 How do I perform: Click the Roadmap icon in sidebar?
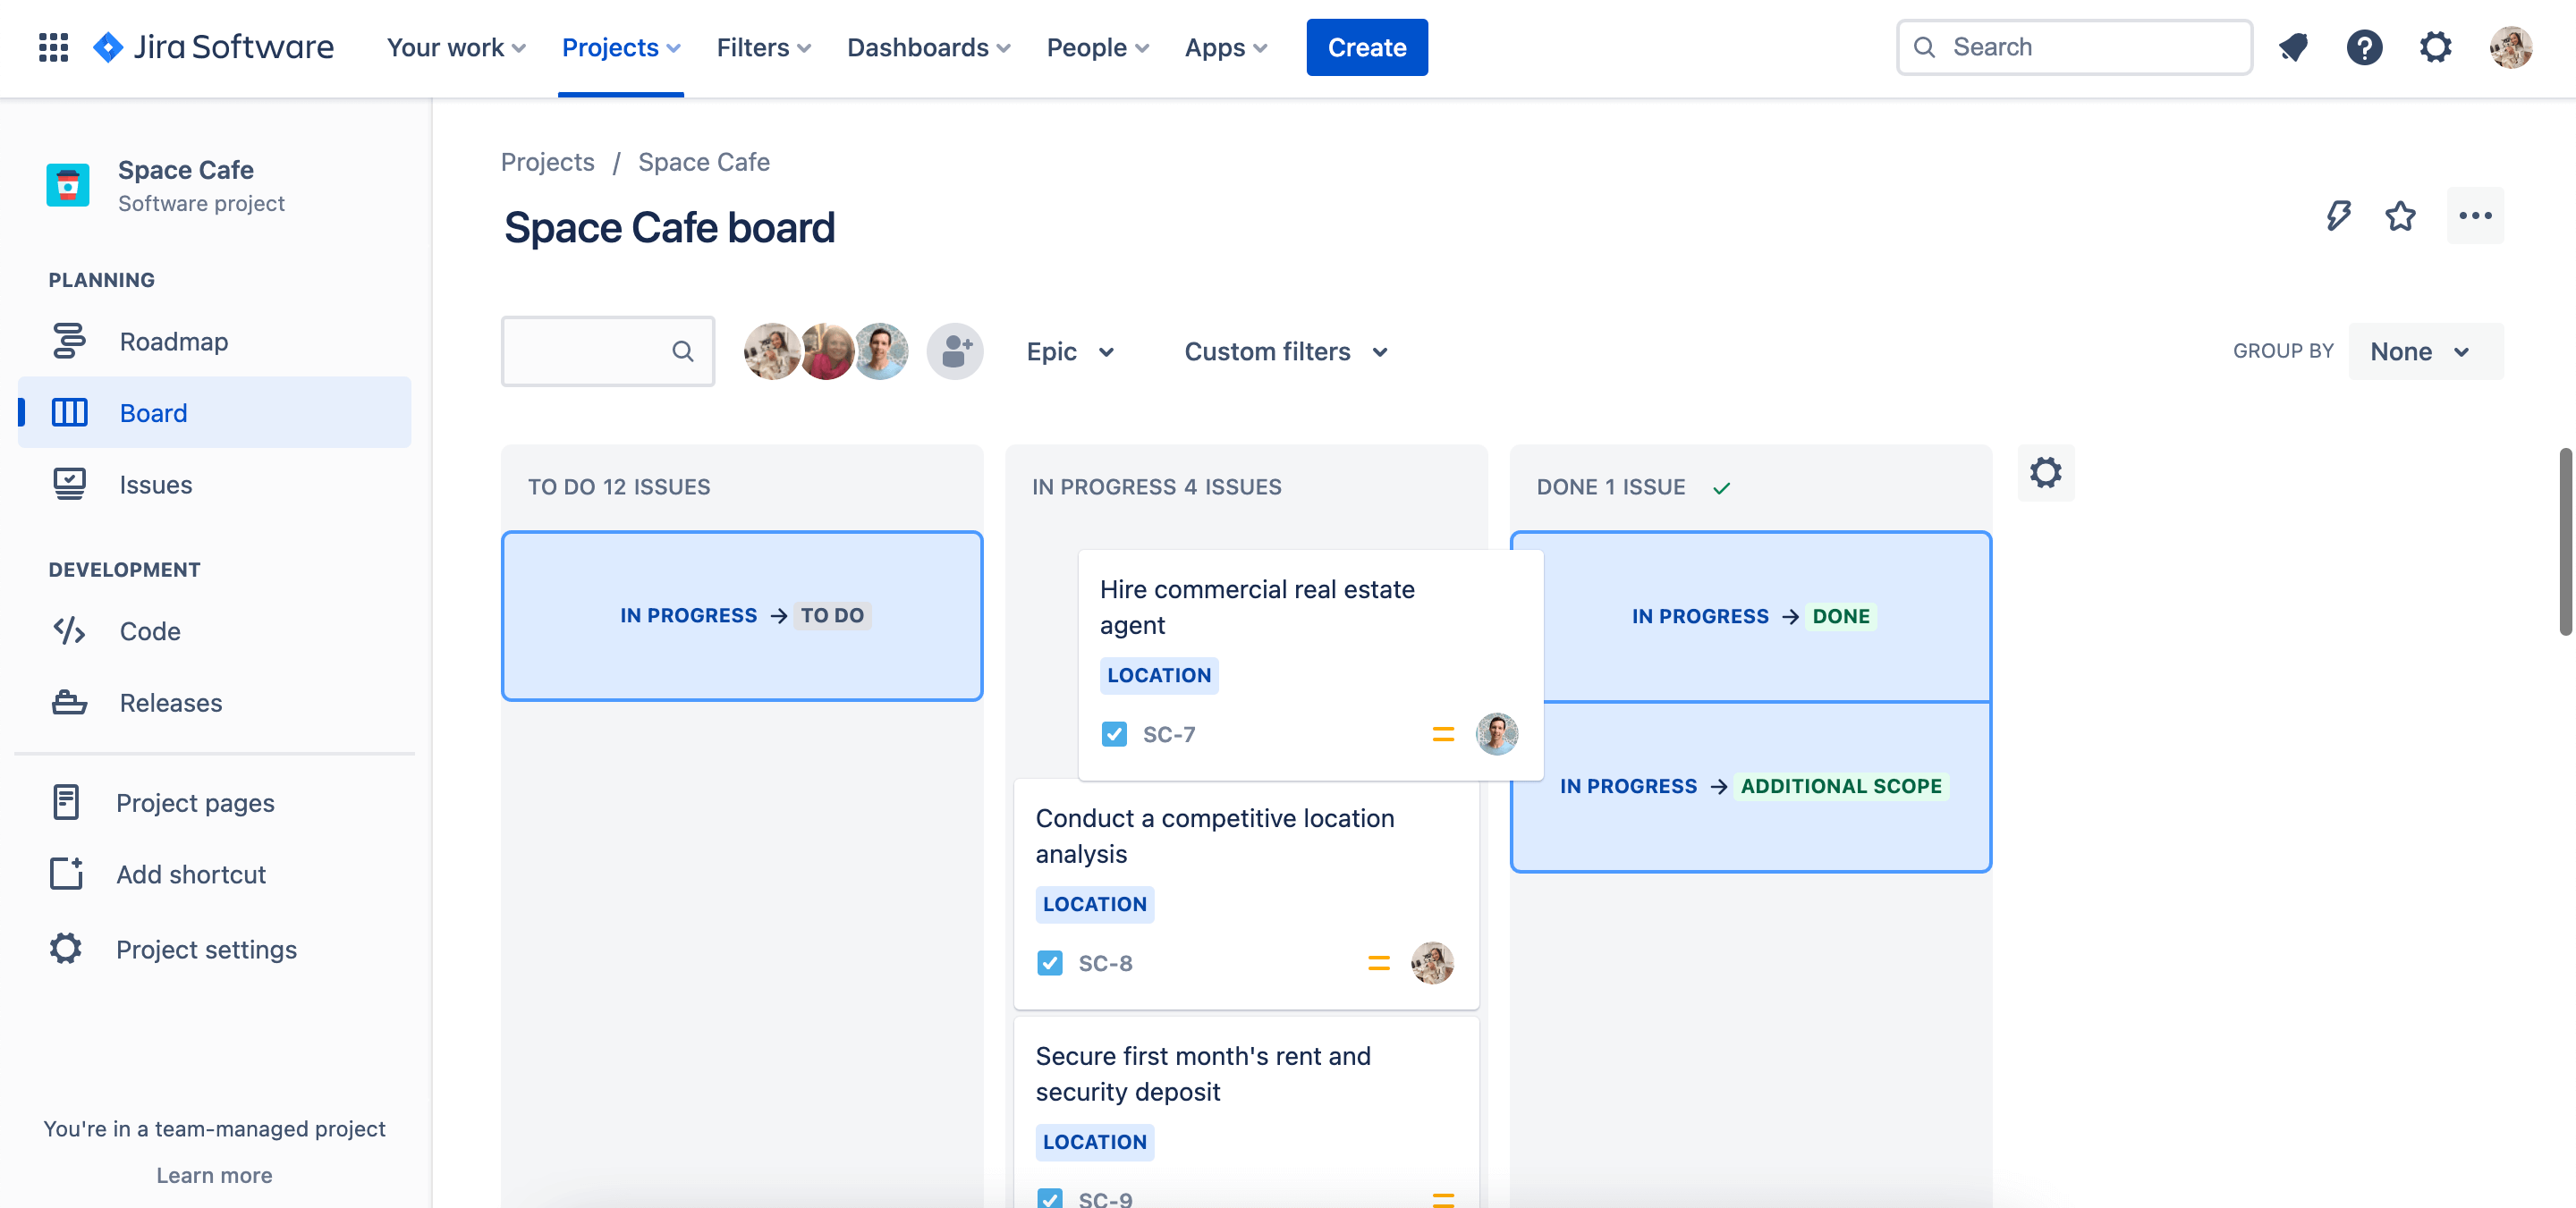[x=69, y=340]
